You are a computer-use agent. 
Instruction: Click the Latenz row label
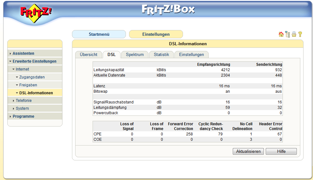(99, 86)
